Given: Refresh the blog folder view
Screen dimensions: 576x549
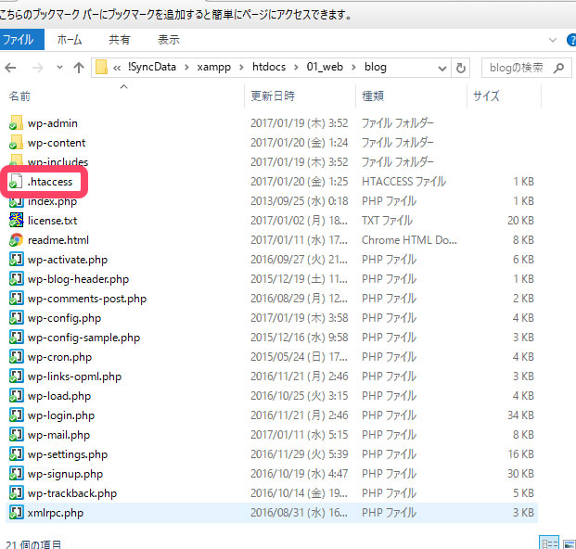Looking at the screenshot, I should 461,68.
